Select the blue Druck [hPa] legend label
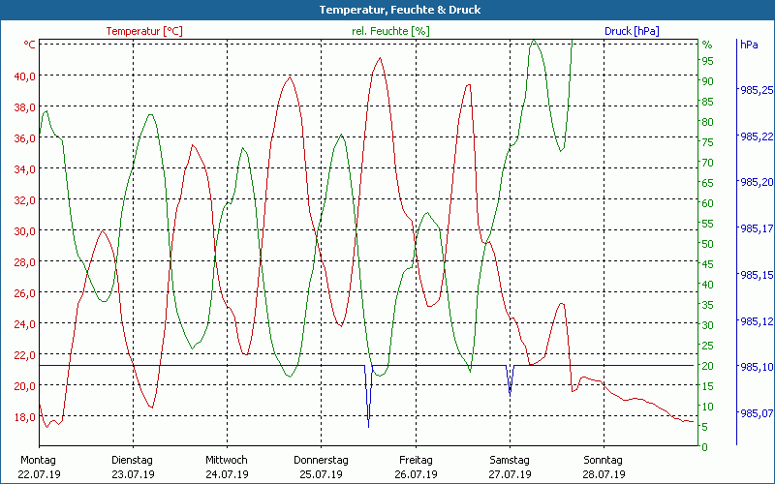 click(632, 31)
